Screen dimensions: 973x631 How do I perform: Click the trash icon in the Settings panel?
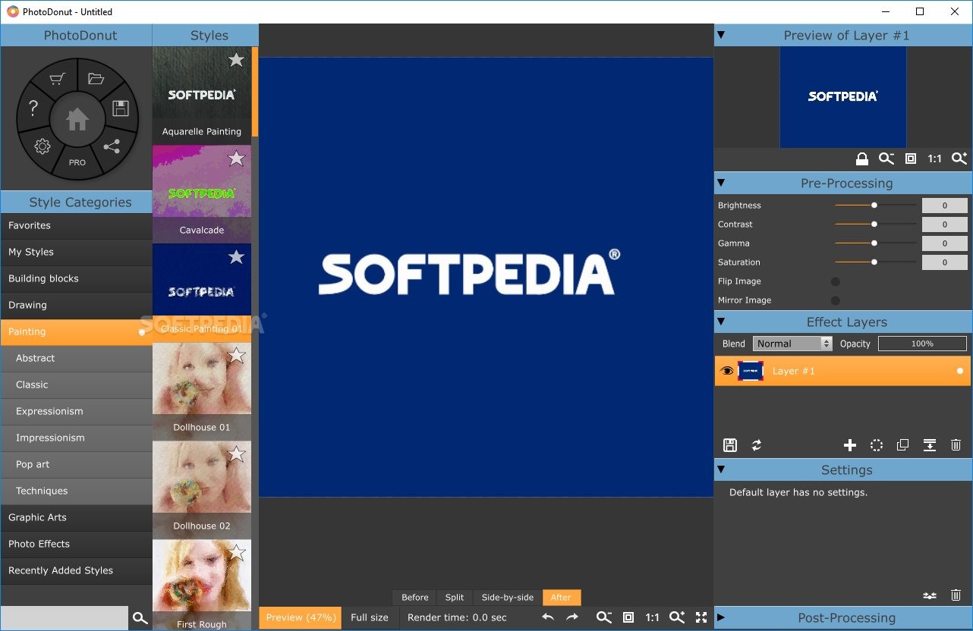[956, 596]
